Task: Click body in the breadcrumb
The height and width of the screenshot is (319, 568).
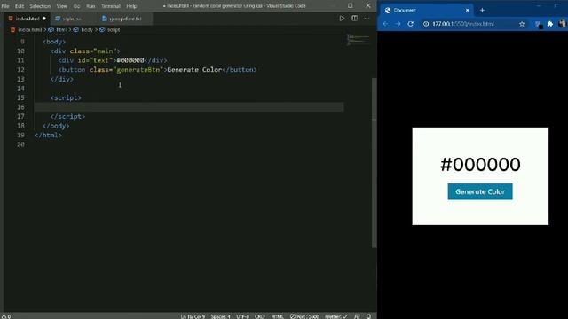Action: click(x=87, y=30)
